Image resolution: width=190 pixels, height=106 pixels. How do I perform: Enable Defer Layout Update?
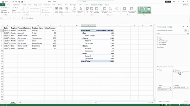coord(158,102)
